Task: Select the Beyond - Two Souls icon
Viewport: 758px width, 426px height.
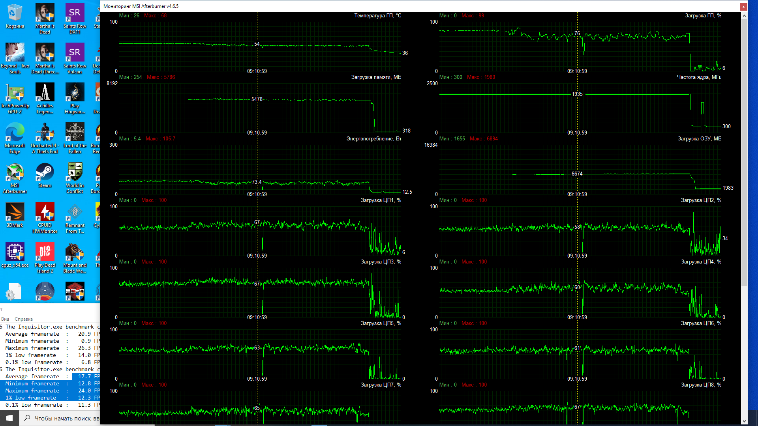Action: (15, 53)
